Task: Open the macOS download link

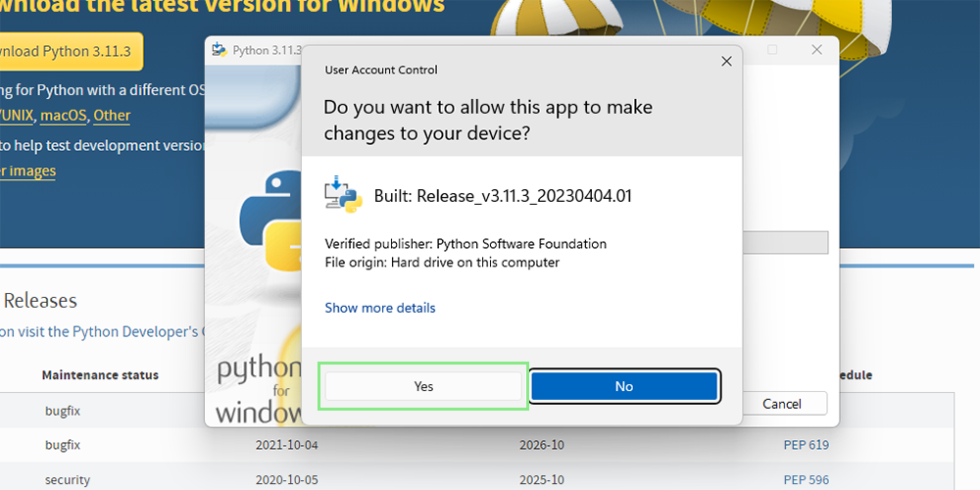Action: (x=64, y=116)
